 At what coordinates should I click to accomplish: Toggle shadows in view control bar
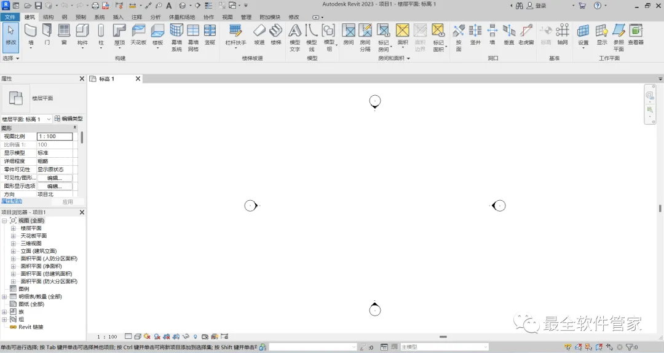pyautogui.click(x=157, y=336)
